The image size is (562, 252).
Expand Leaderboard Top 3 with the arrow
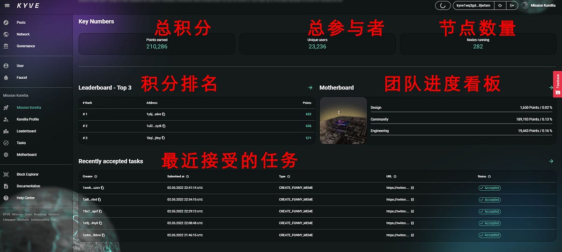[310, 88]
